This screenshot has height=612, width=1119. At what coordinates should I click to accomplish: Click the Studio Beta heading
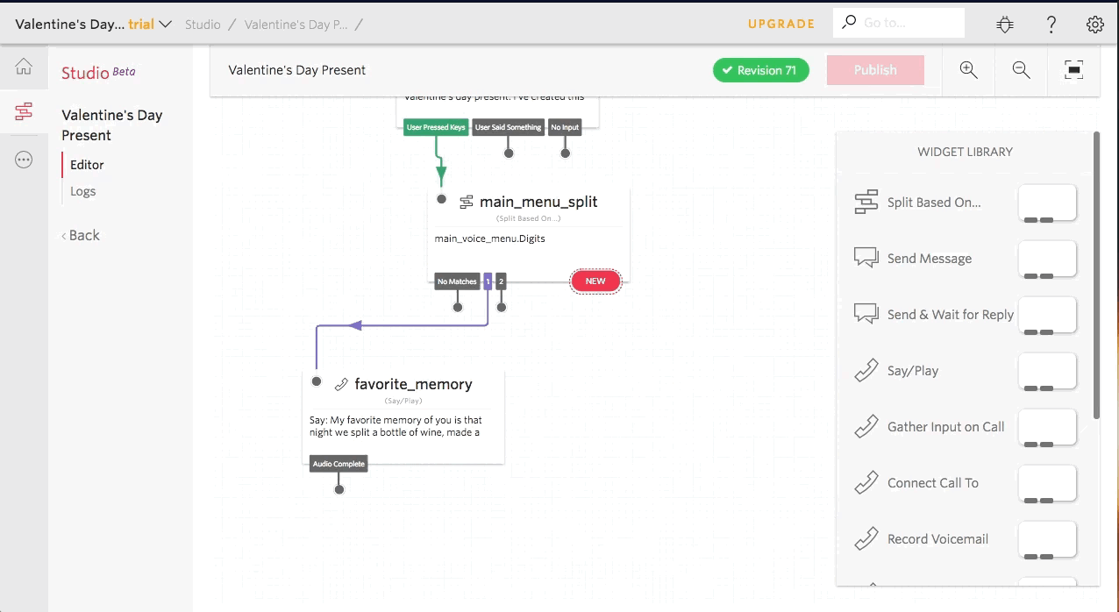[x=98, y=73]
